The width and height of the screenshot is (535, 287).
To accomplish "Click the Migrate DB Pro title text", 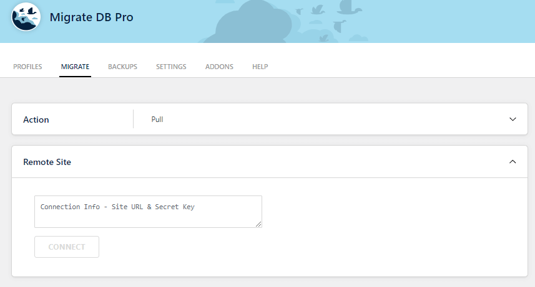I will (x=91, y=17).
